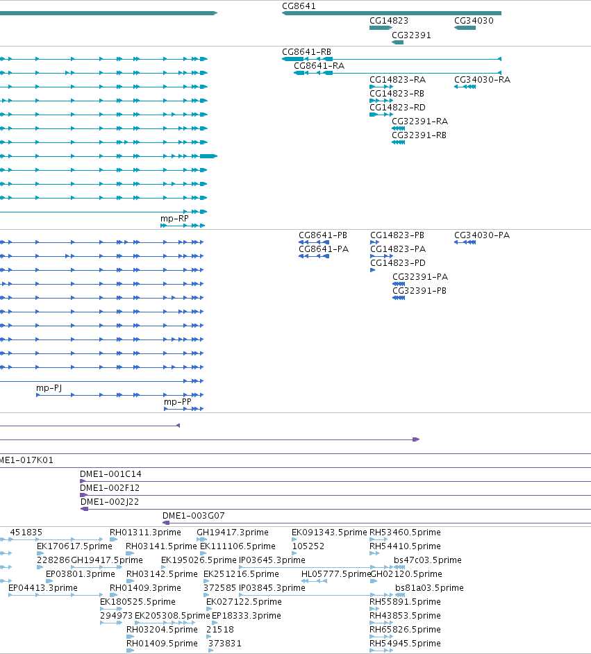Screen dimensions: 591x654
Task: Select EST label EP04413.3prime
Action: click(x=43, y=588)
